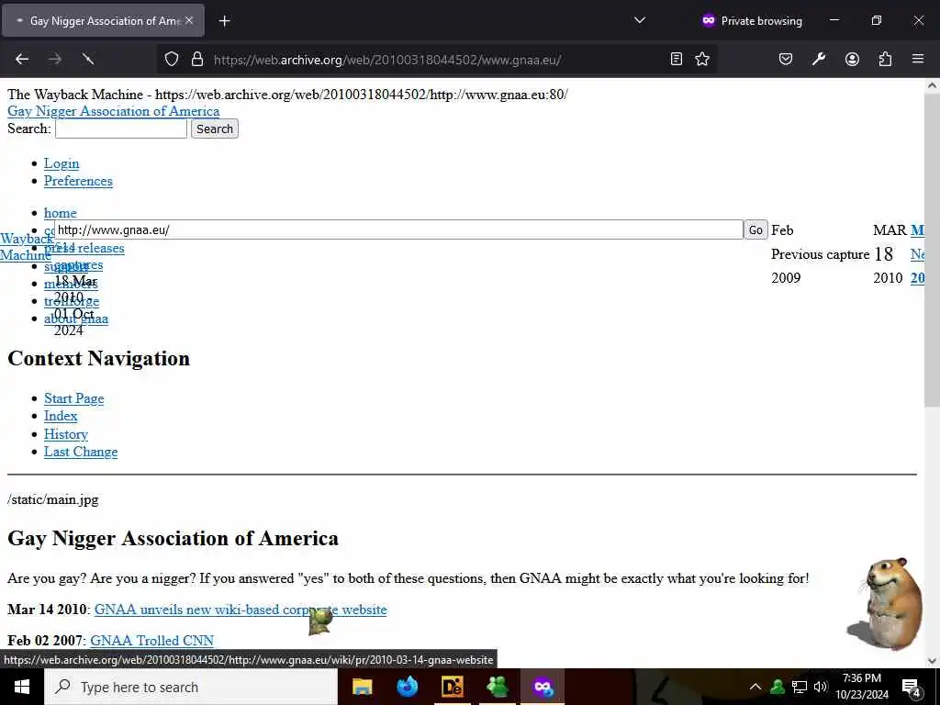
Task: Open the blue fox browser taskbar icon
Action: (x=408, y=687)
